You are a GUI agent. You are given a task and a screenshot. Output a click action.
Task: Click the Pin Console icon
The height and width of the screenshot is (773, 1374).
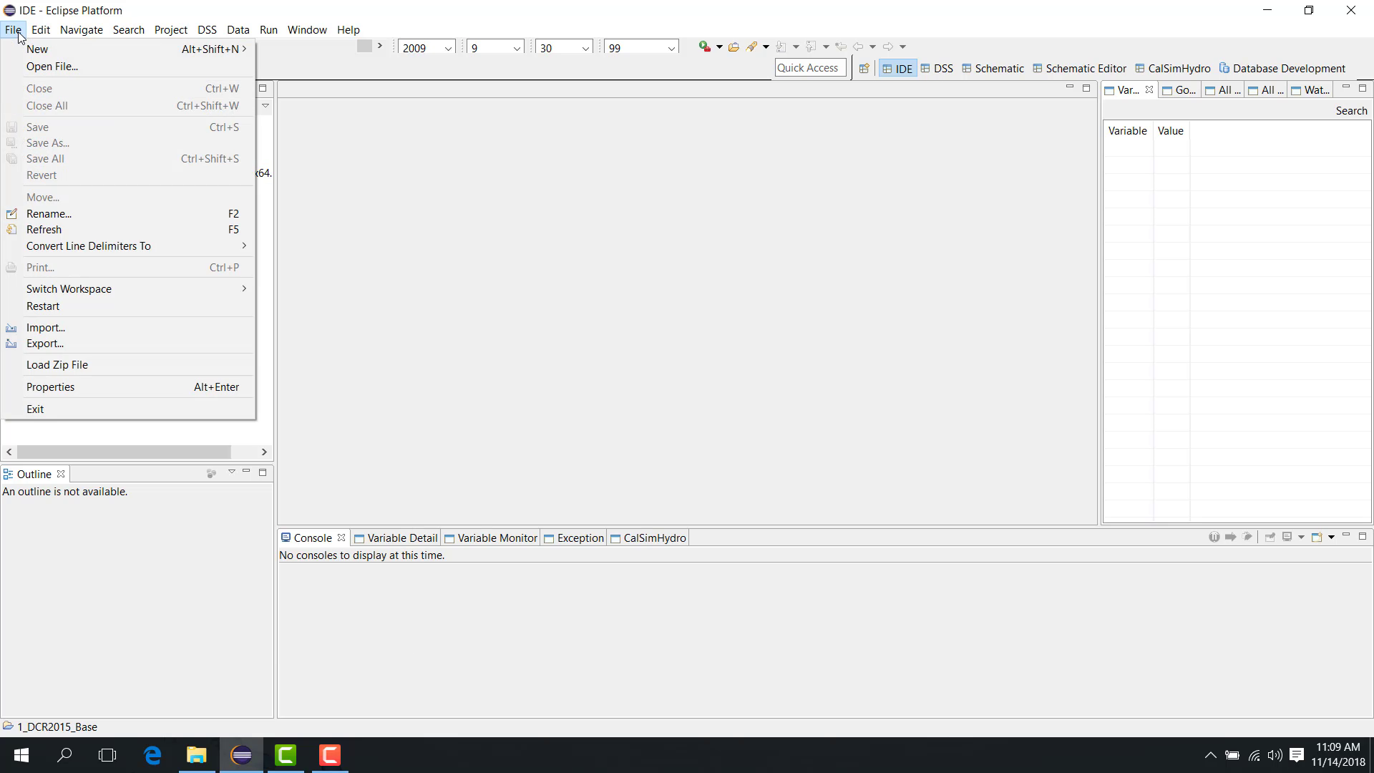(1270, 537)
